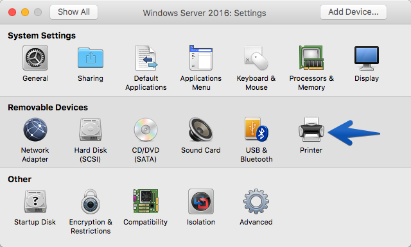Open the General settings icon
Screen dimensions: 411x247
click(x=35, y=58)
